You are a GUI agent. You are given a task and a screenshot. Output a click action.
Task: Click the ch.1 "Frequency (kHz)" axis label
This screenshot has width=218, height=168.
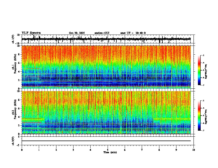click(15, 64)
